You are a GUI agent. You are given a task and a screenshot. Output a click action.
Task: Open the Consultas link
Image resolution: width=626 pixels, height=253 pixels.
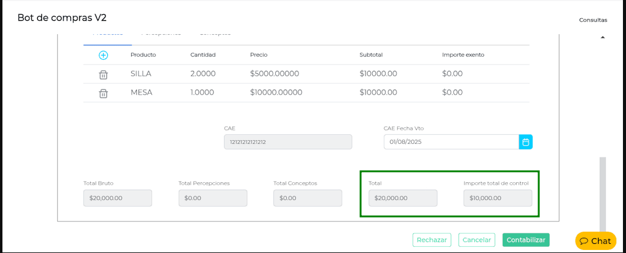point(593,20)
